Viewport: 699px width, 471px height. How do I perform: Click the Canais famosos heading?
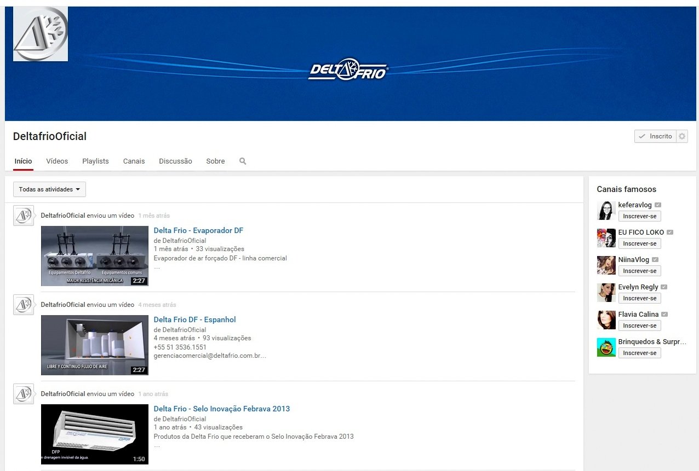point(627,189)
